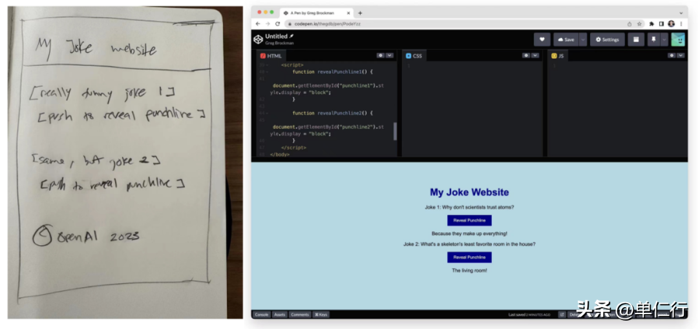This screenshot has height=329, width=698.
Task: Click the pencil icon to rename Untitled pen
Action: (291, 36)
